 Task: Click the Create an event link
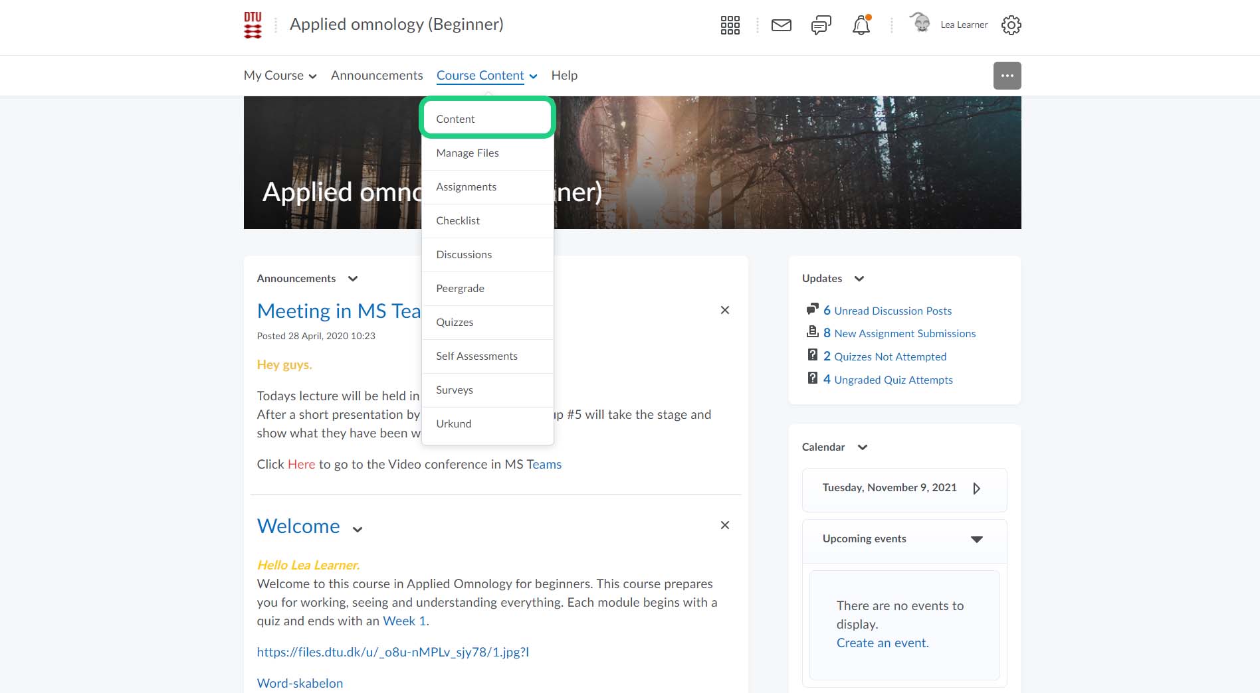882,643
